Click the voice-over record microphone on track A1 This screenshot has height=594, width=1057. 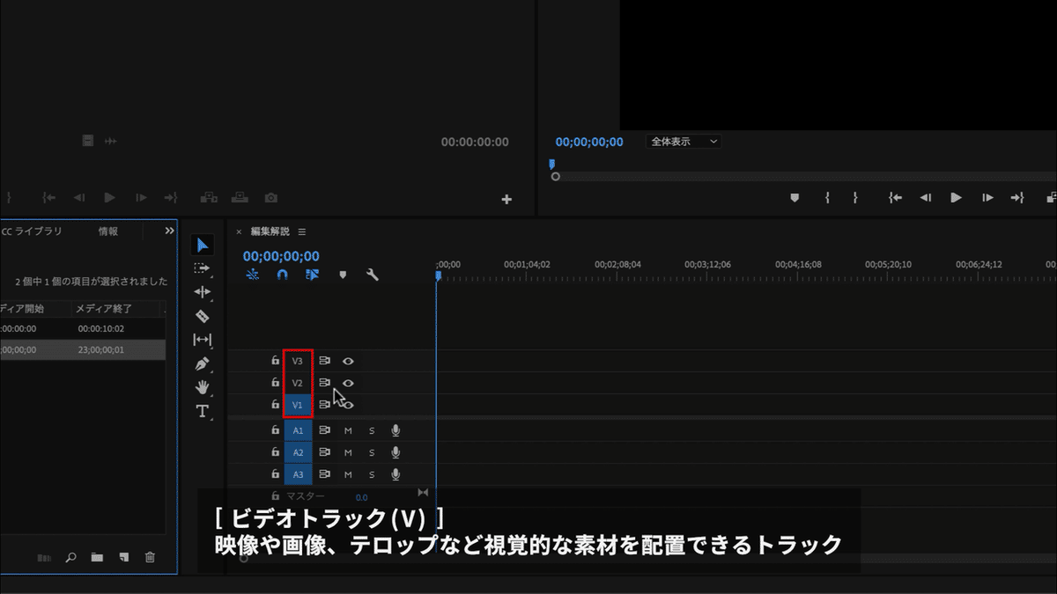pos(395,429)
